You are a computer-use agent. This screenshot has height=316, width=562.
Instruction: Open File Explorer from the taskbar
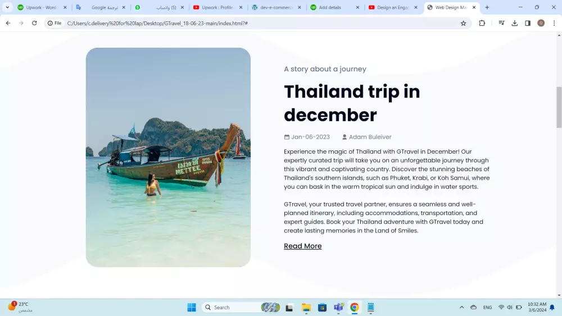tap(306, 307)
